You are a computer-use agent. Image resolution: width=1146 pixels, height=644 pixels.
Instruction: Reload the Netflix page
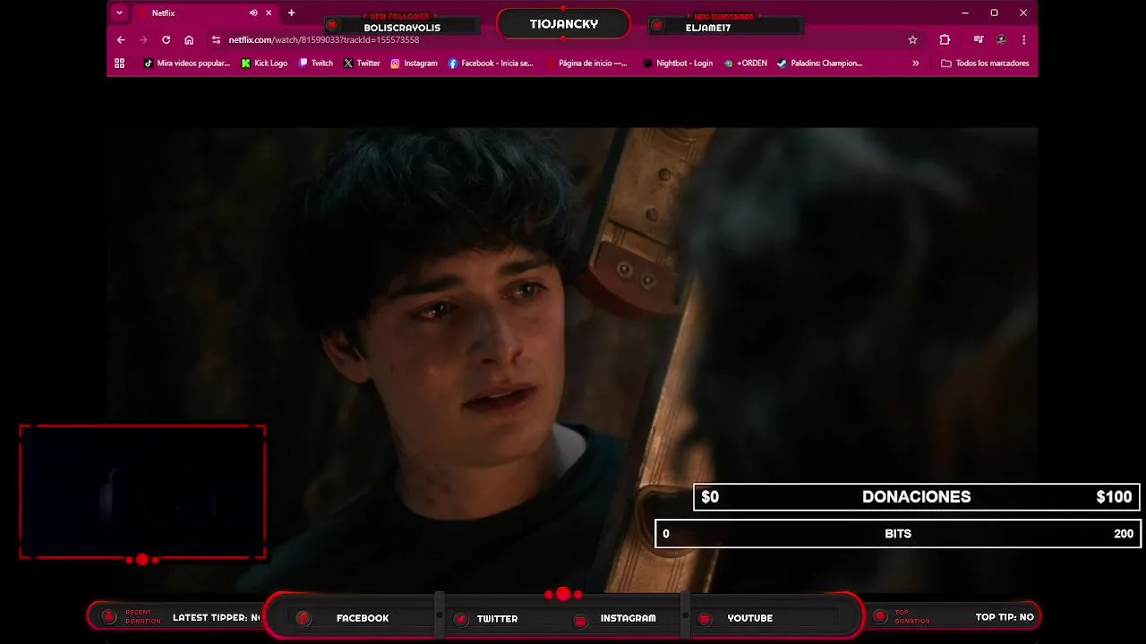pyautogui.click(x=166, y=40)
